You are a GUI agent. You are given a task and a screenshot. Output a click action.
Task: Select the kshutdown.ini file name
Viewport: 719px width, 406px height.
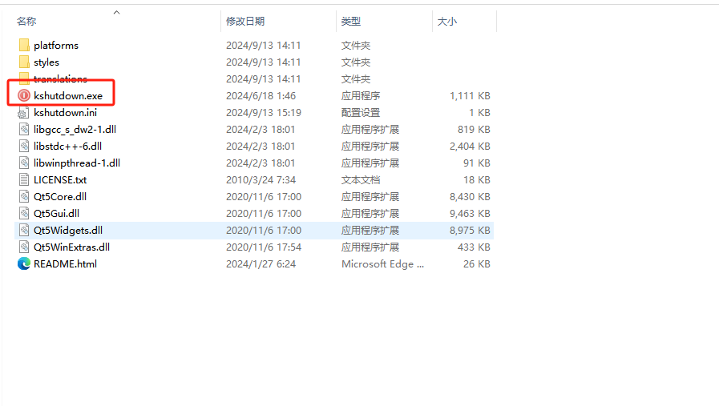[x=65, y=113]
